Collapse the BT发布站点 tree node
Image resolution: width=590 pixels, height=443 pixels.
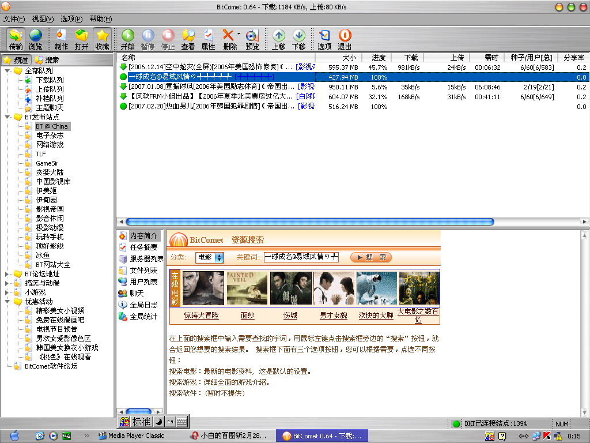(x=7, y=117)
